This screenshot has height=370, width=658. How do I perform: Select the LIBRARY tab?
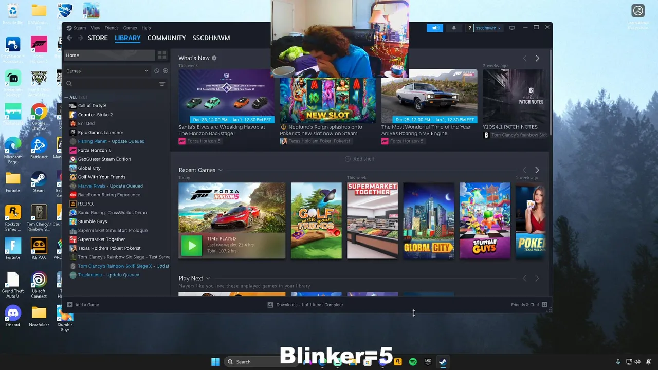tap(127, 38)
